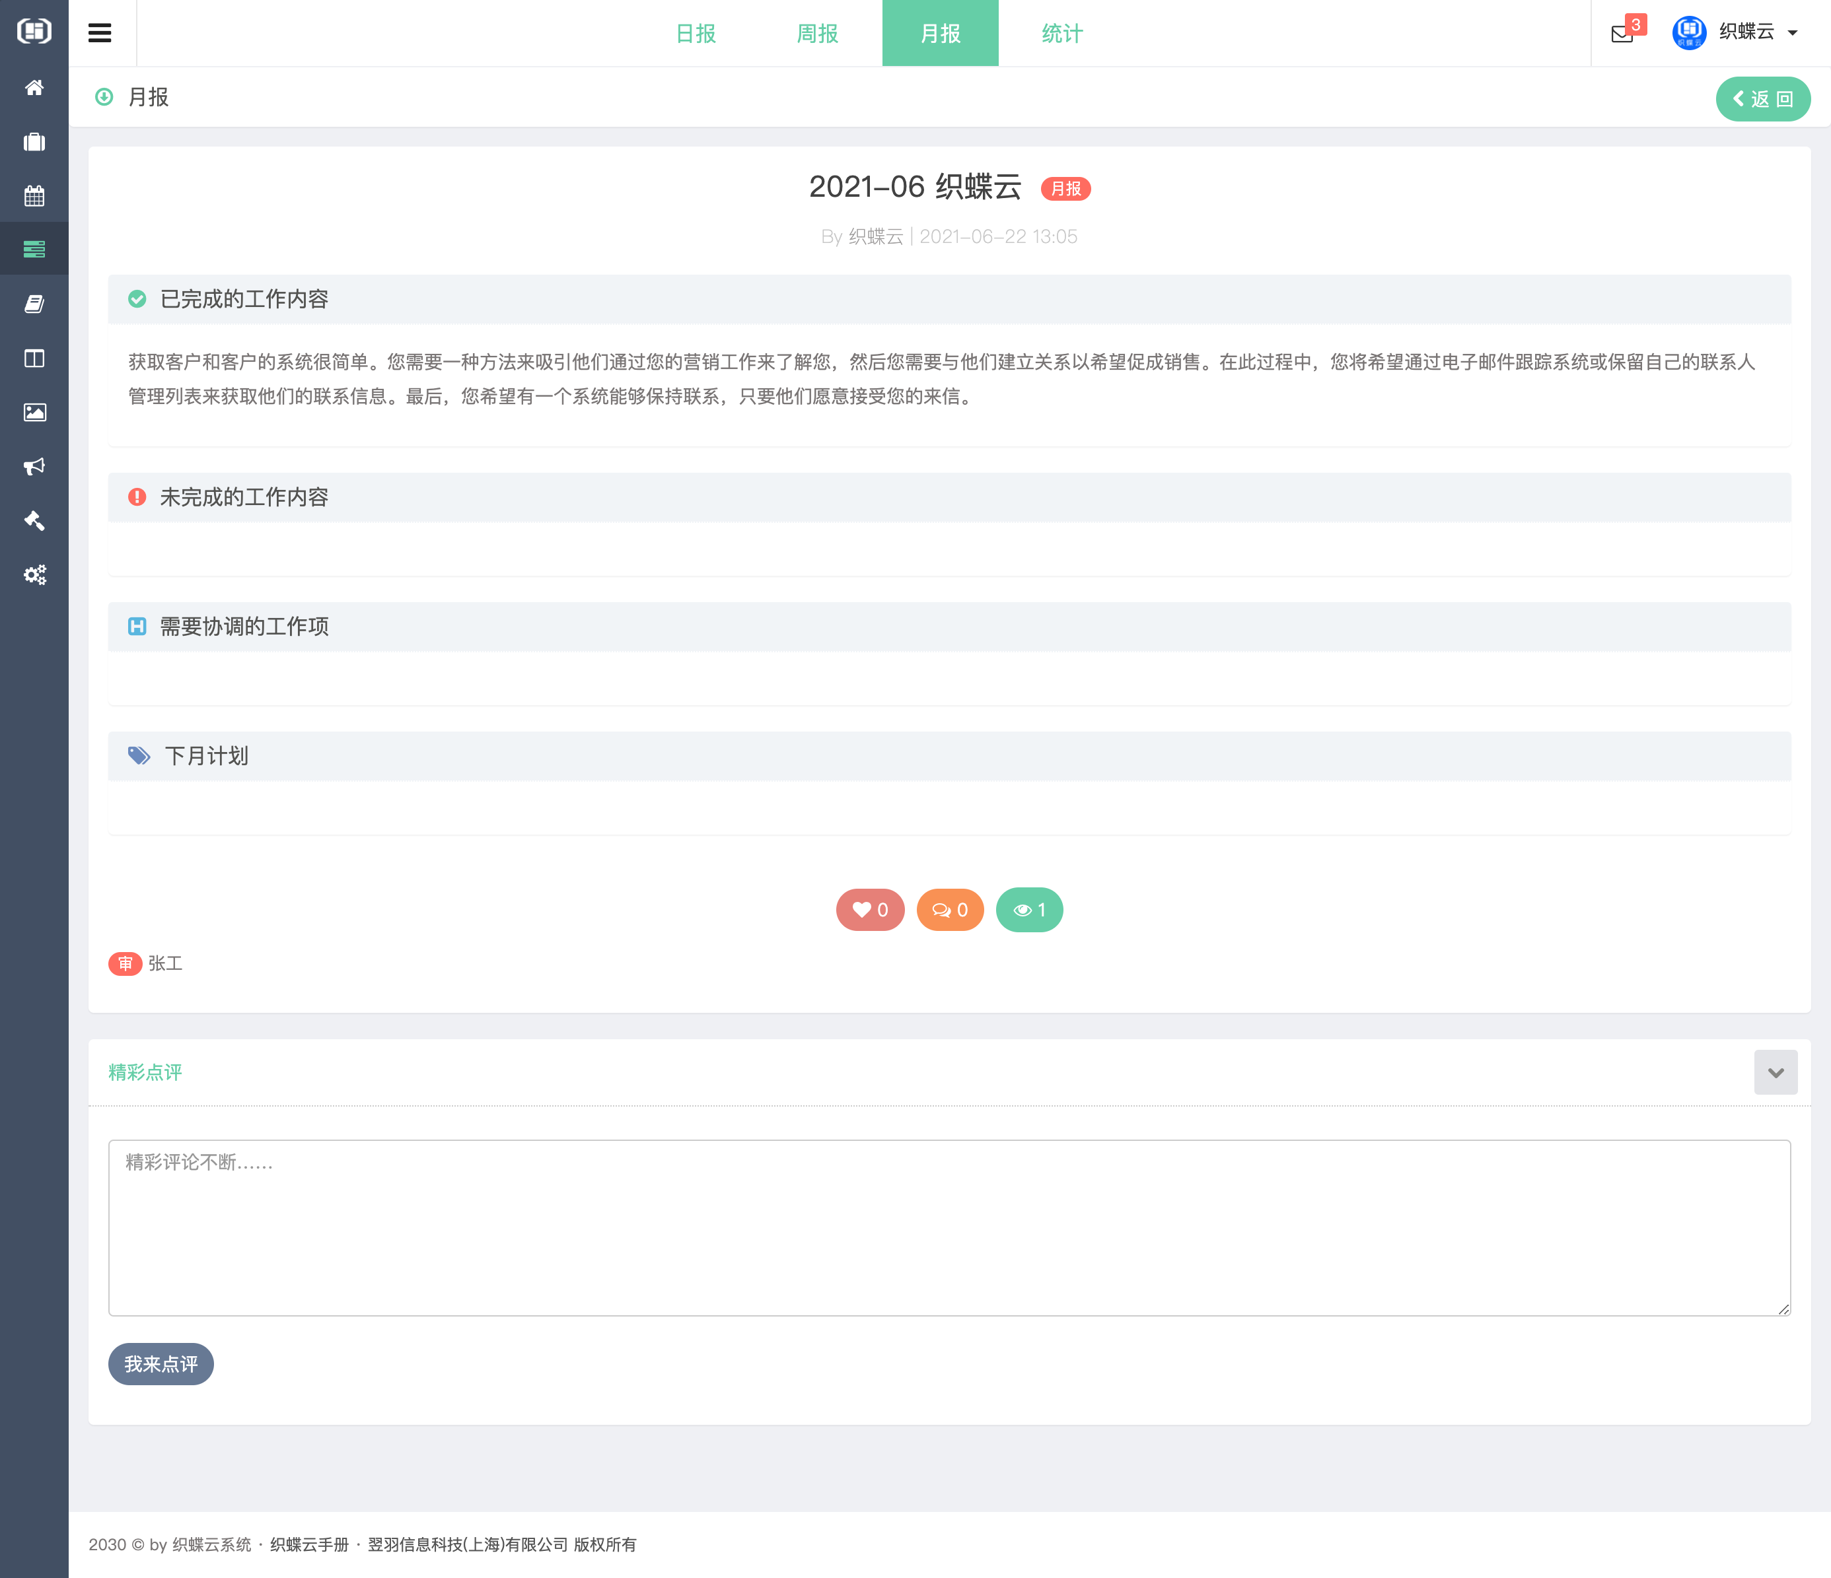Open the gavel icon in sidebar
Screen dimensions: 1831x1578
[34, 520]
